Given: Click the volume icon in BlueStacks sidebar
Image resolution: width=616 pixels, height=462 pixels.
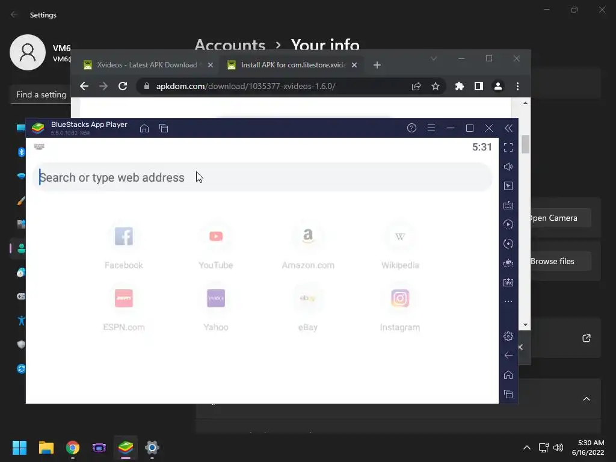Looking at the screenshot, I should click(x=508, y=167).
